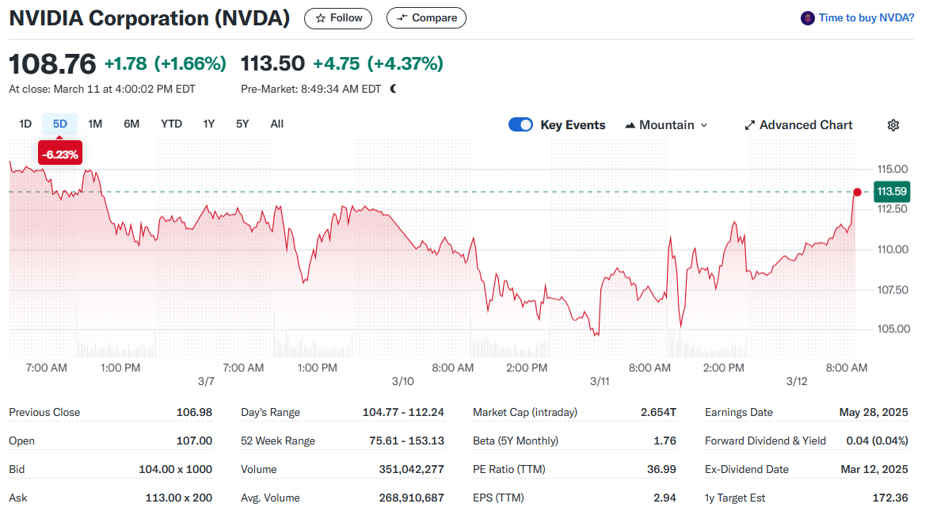Switch chart to 6M range
Screen dimensions: 933x515
click(x=131, y=124)
